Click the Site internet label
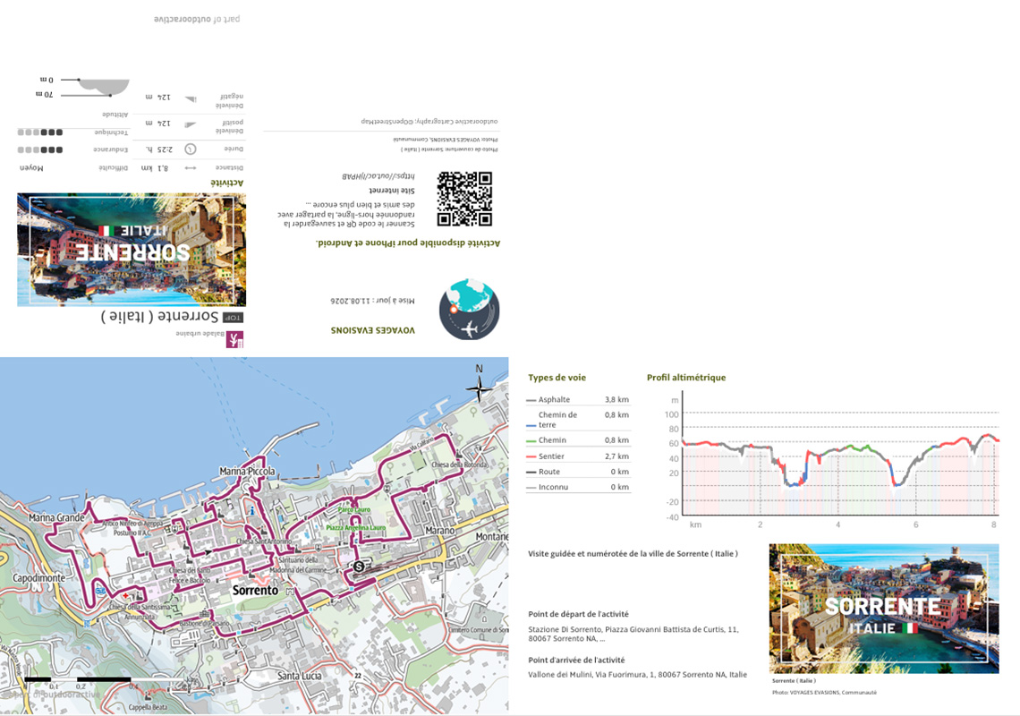This screenshot has width=1020, height=716. [x=392, y=191]
